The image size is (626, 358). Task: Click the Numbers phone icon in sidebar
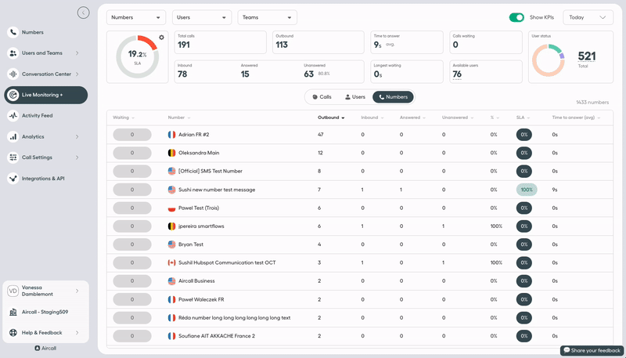pos(13,32)
